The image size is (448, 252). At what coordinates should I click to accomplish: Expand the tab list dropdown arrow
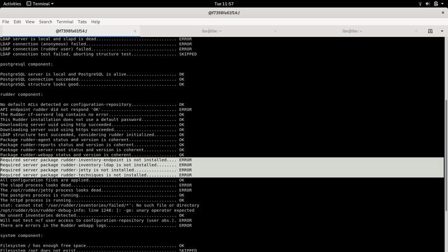[x=442, y=31]
